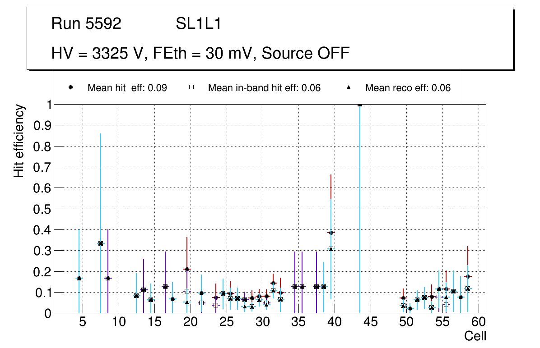Click the 'Mean hit eff: 0.09' legend label
540x348 pixels.
(x=127, y=88)
